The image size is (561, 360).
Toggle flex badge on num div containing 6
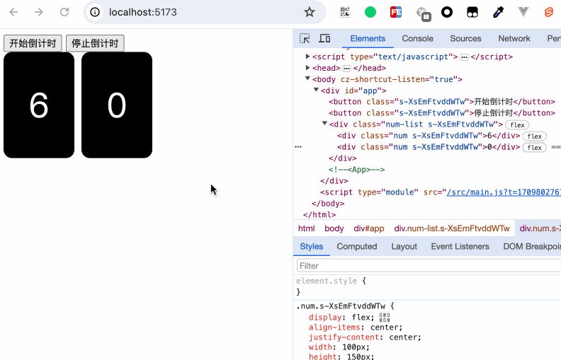click(x=535, y=137)
